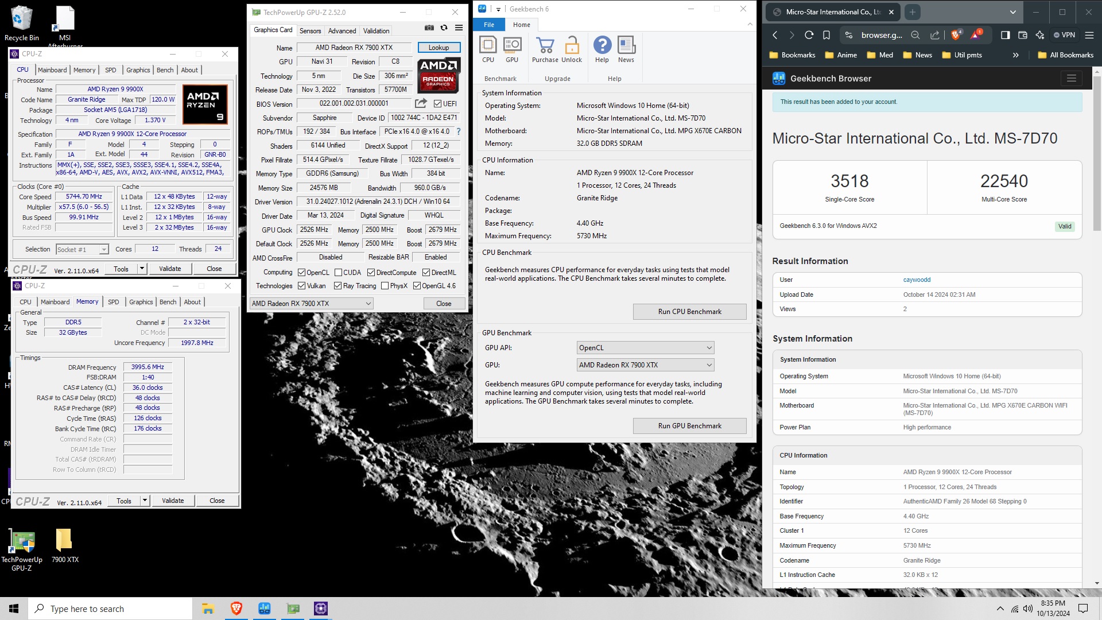Open the 7900 XTX desktop folder
The width and height of the screenshot is (1102, 620).
point(65,546)
